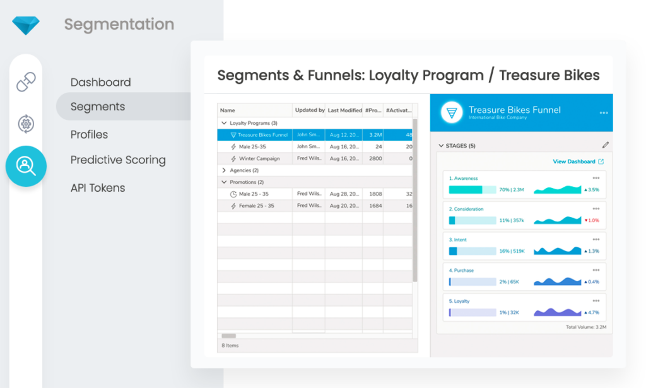Viewport: 646px width, 388px height.
Task: Select the audience search sidebar icon
Action: 26,166
